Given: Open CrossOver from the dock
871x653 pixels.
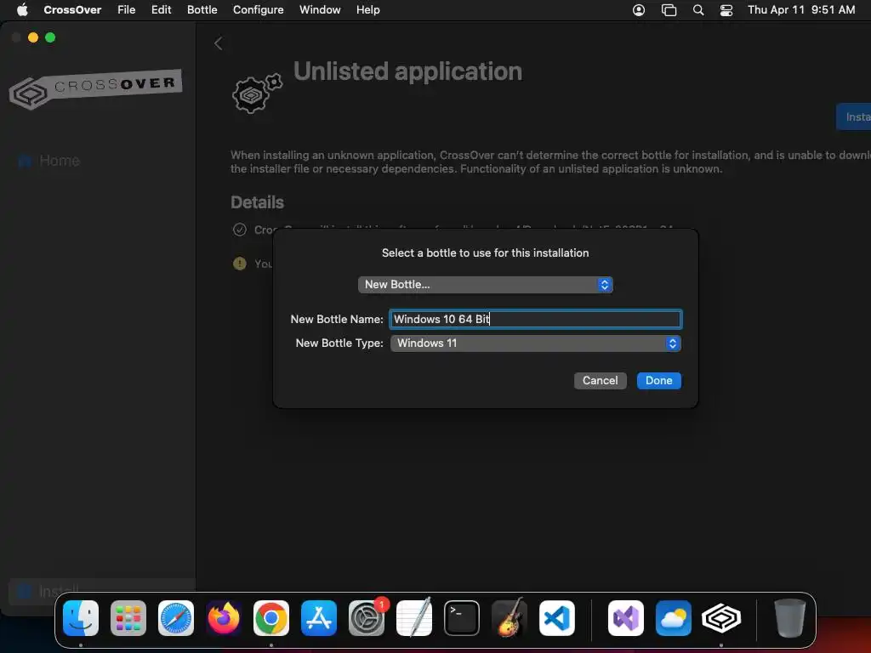Looking at the screenshot, I should click(721, 618).
